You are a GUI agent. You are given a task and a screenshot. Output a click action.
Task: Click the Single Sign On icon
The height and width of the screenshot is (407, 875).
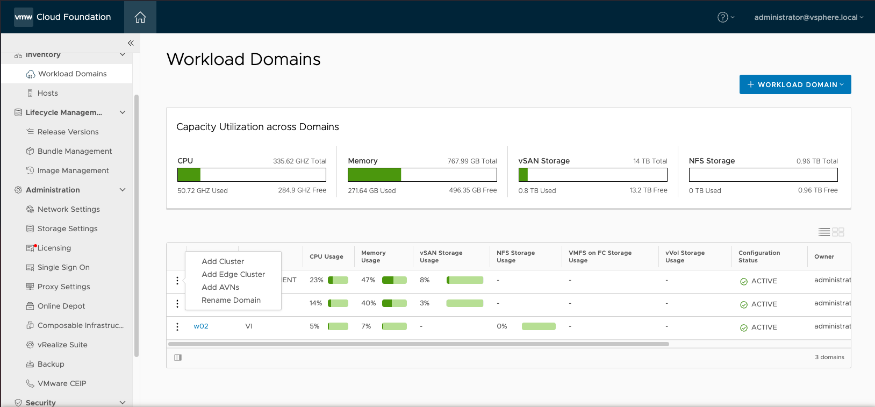pos(31,267)
